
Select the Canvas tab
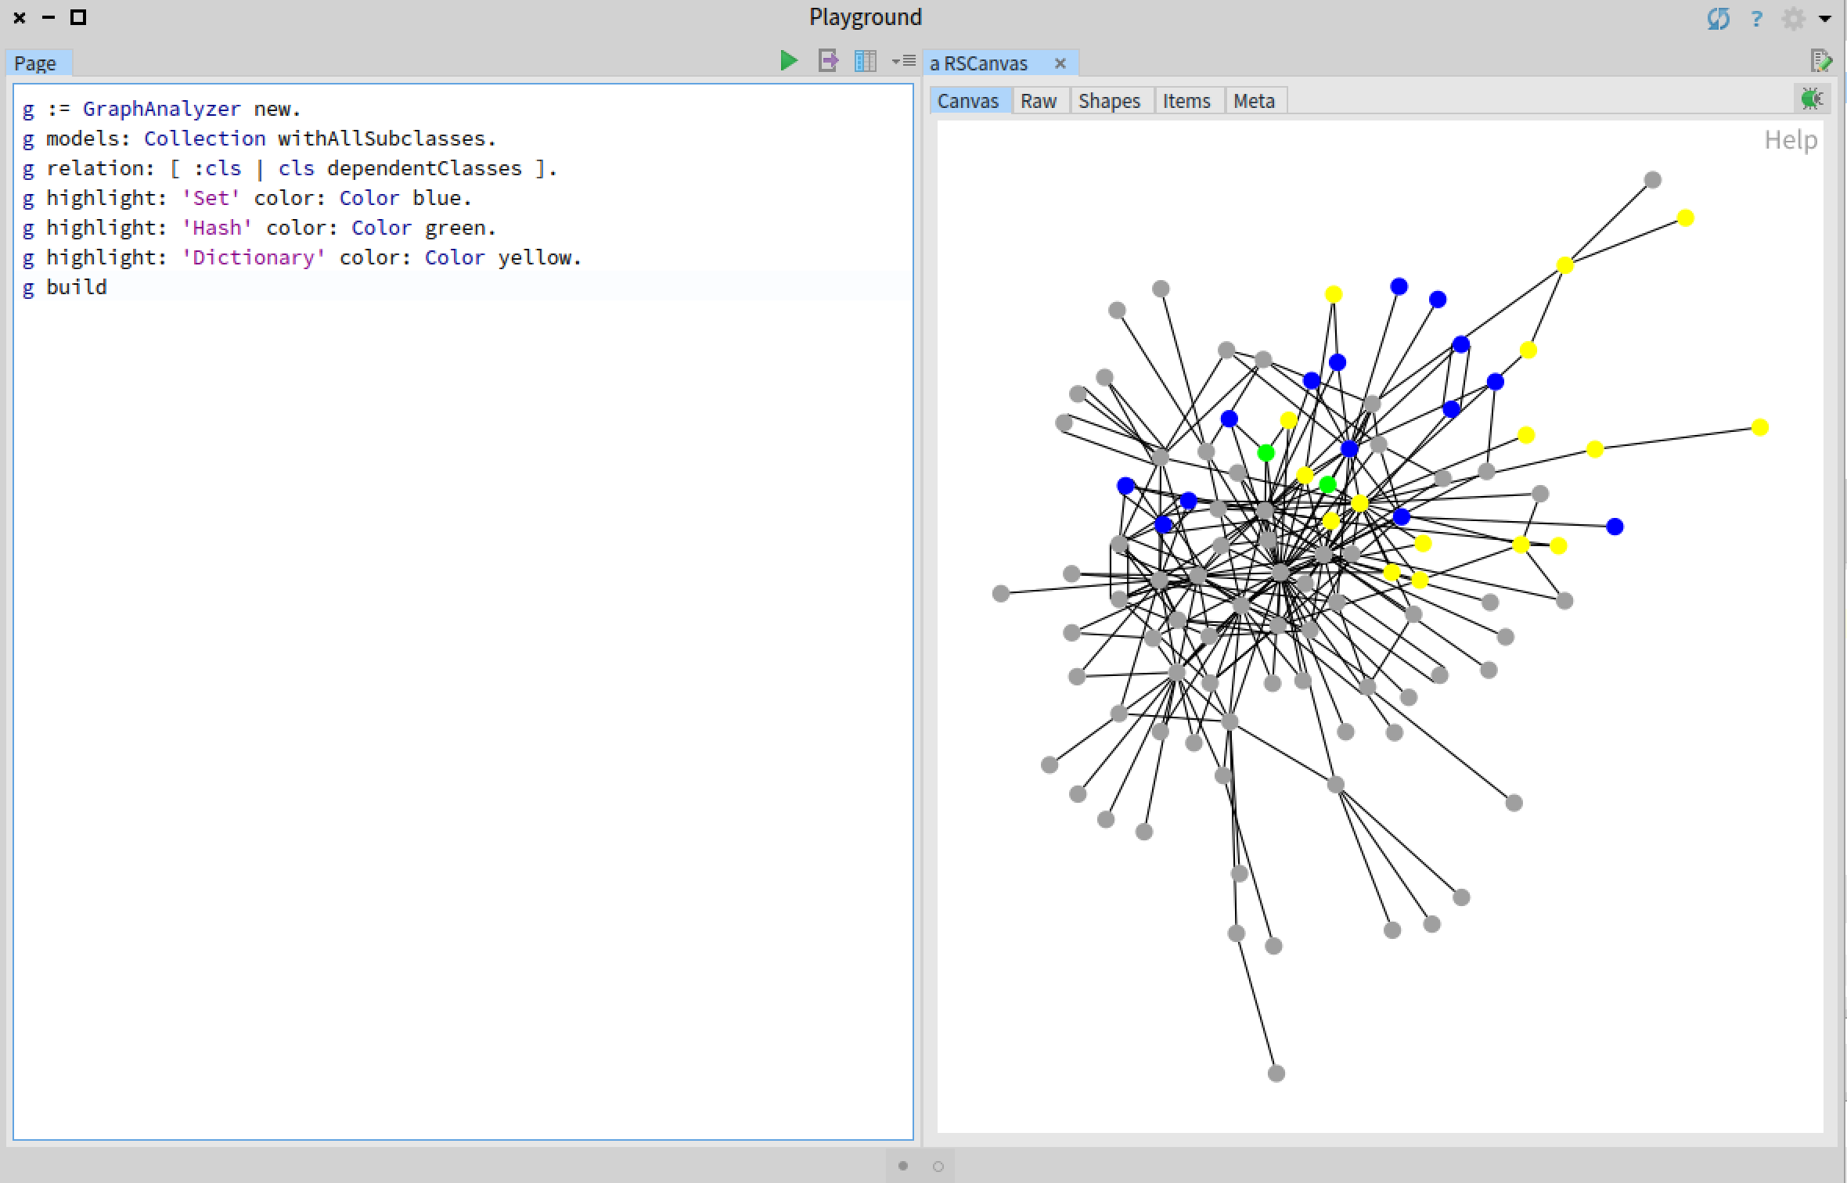967,99
